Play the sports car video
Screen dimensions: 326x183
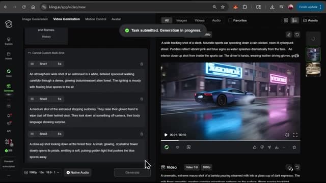click(x=166, y=135)
